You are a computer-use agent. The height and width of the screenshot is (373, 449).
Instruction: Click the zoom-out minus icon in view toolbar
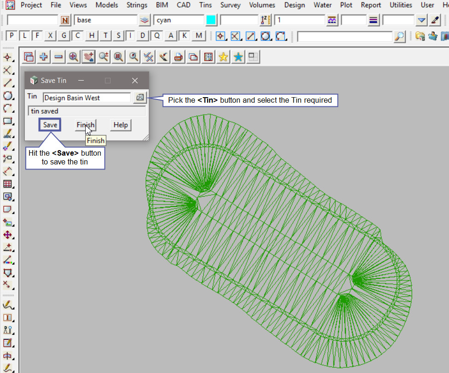coord(58,57)
